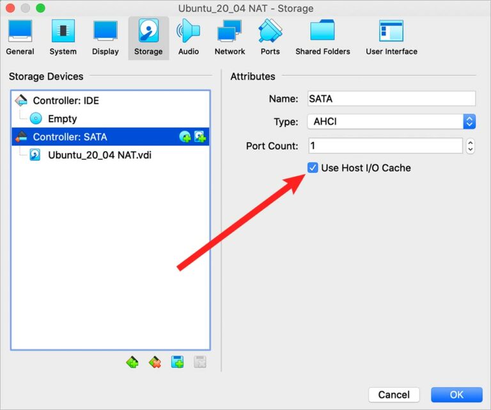491x410 pixels.
Task: Open the Audio settings section
Action: 189,38
